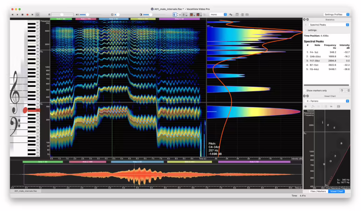Select spectral peak row G#6+30ct

tap(328, 57)
